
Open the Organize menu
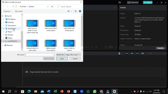(x=7, y=11)
